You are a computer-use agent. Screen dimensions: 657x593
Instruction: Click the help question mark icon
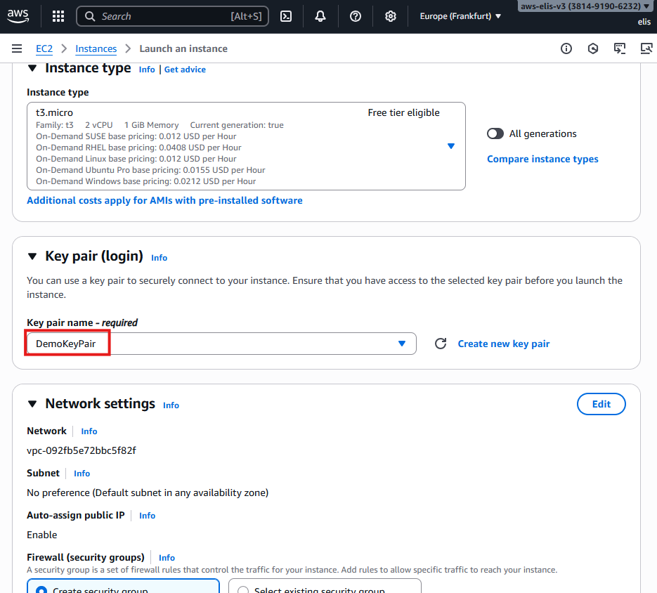(356, 16)
